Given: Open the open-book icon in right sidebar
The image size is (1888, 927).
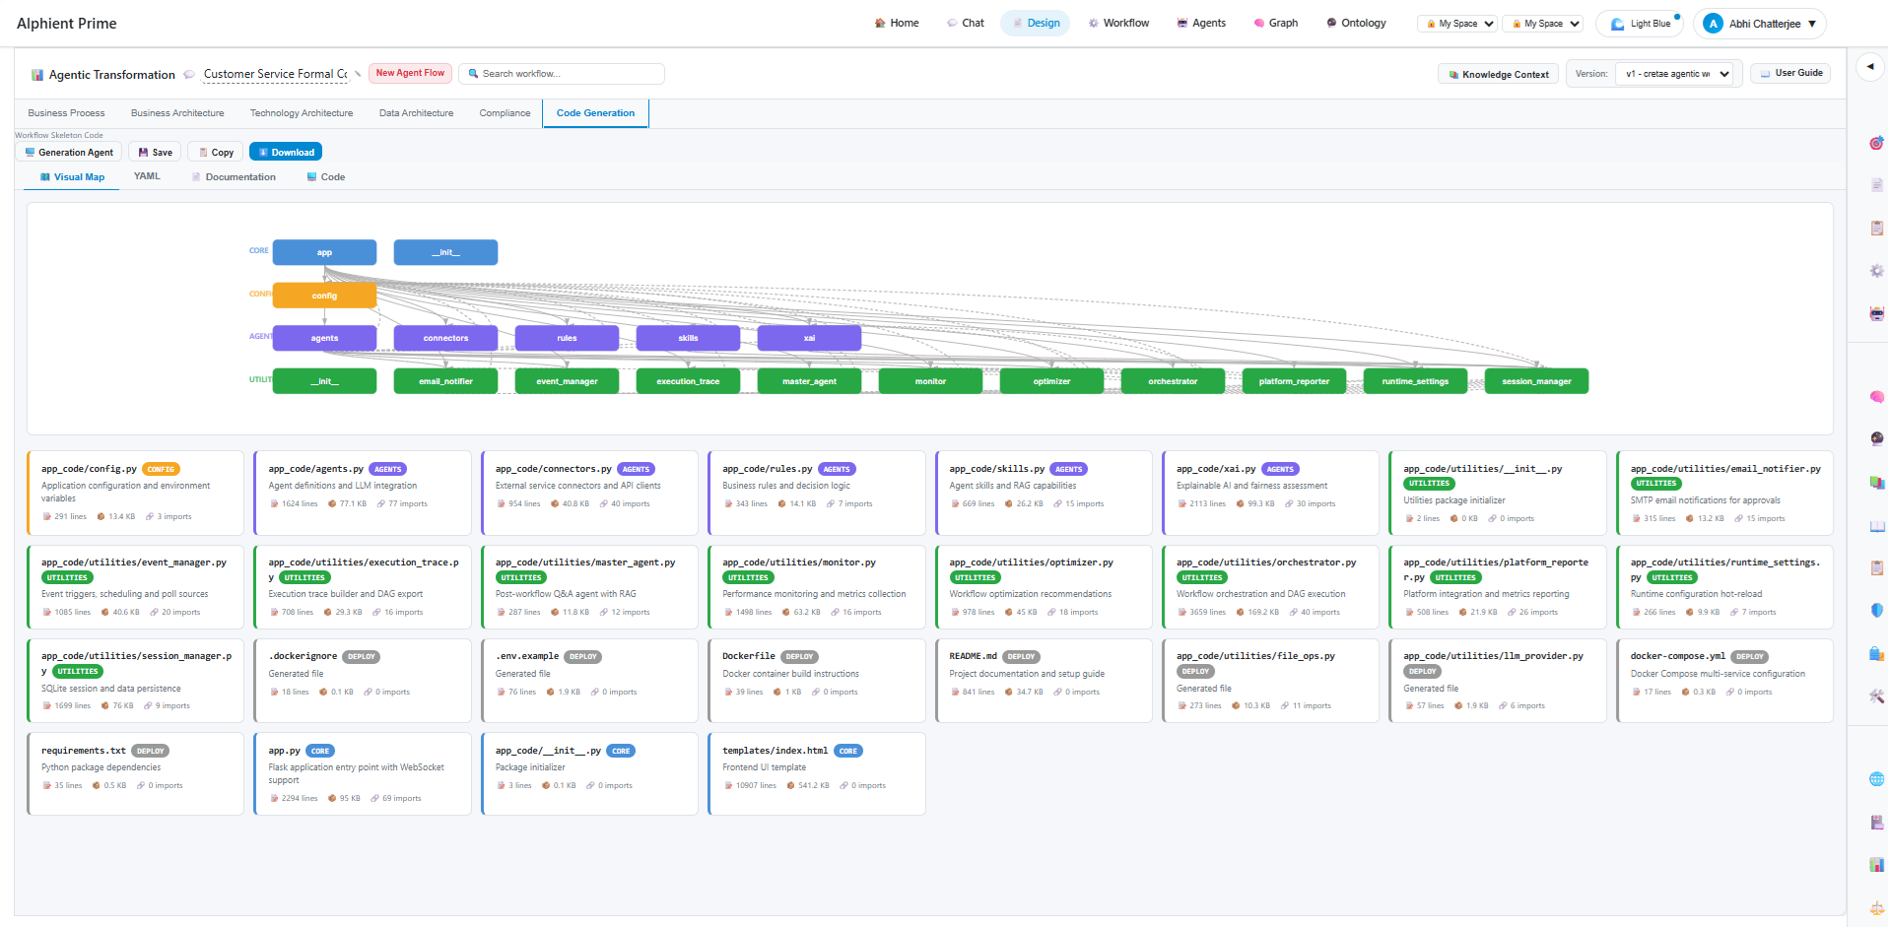Looking at the screenshot, I should click(x=1876, y=526).
